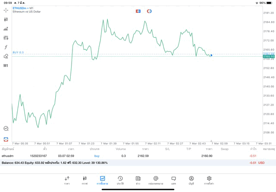Select the ethusdm buy position row
This screenshot has width=276, height=192.
click(129, 156)
